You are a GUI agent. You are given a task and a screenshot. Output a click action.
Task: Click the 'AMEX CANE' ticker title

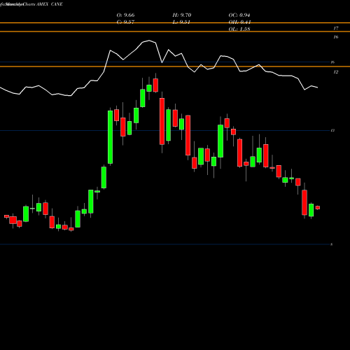(50, 4)
